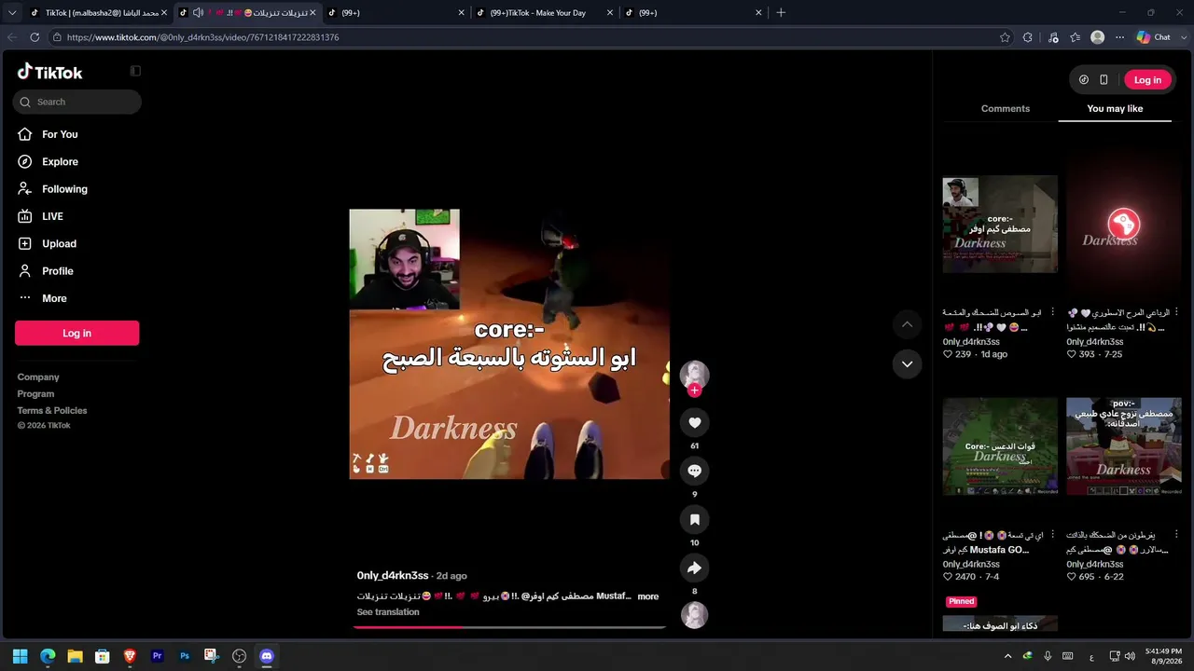Open the Windows Start menu
1194x671 pixels.
(21, 656)
